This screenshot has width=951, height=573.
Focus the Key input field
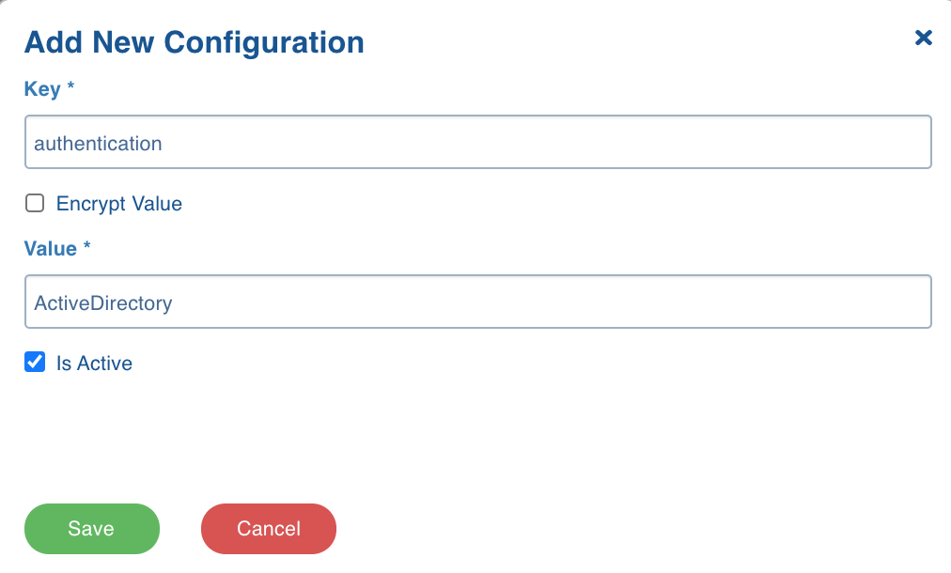[x=478, y=142]
